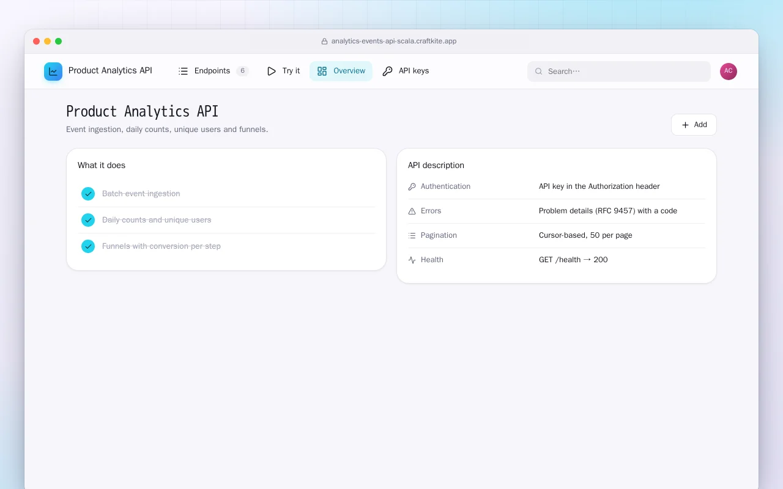Click the Errors row label
Image resolution: width=783 pixels, height=489 pixels.
point(431,211)
